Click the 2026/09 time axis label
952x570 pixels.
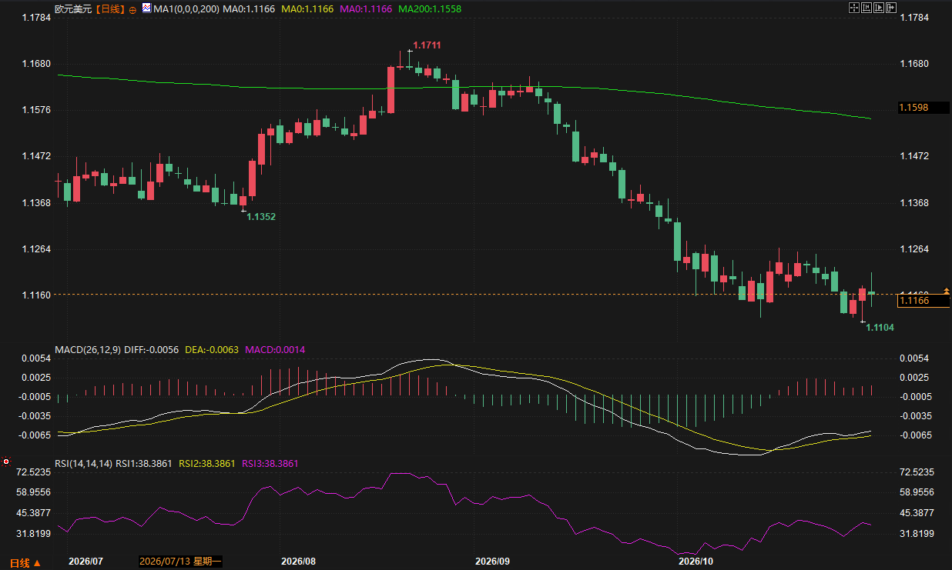coord(493,562)
